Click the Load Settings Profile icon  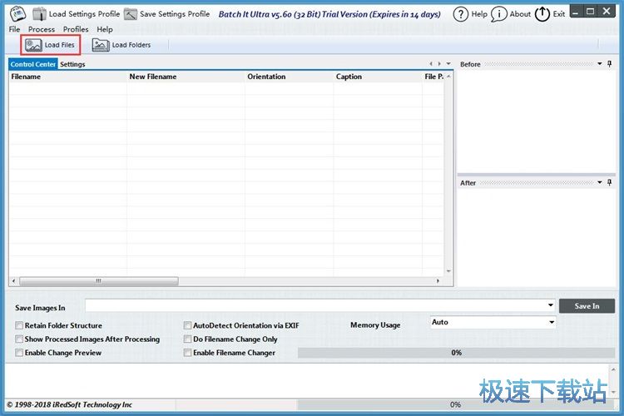click(39, 14)
